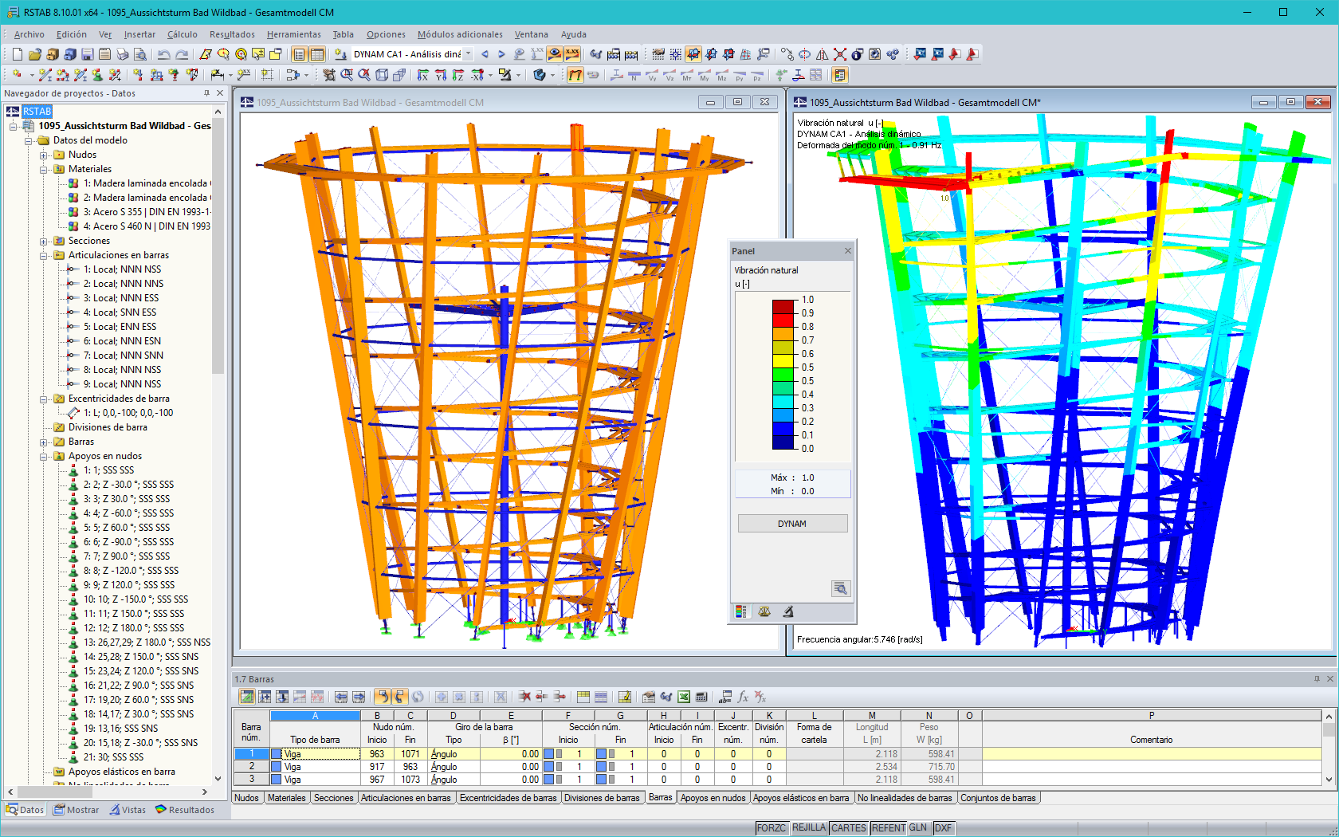
Task: Click the delete row icon in table toolbar
Action: click(x=525, y=697)
